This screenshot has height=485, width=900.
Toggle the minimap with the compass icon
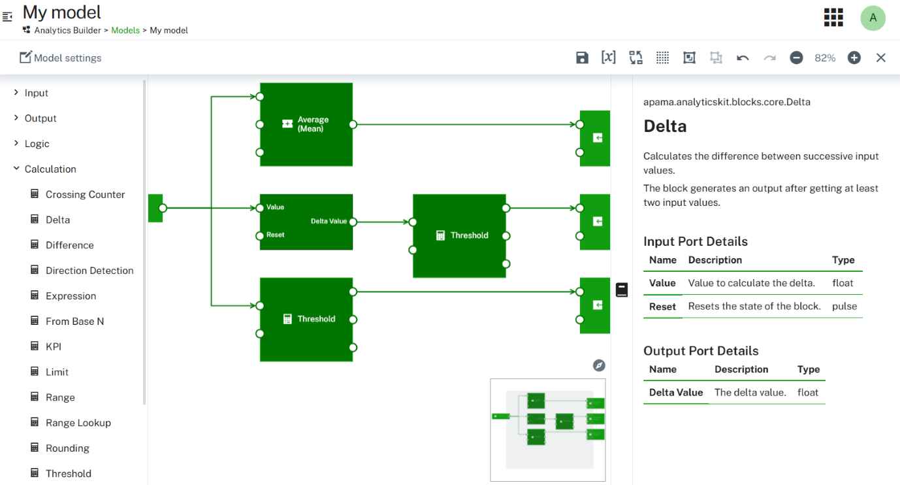(x=599, y=365)
